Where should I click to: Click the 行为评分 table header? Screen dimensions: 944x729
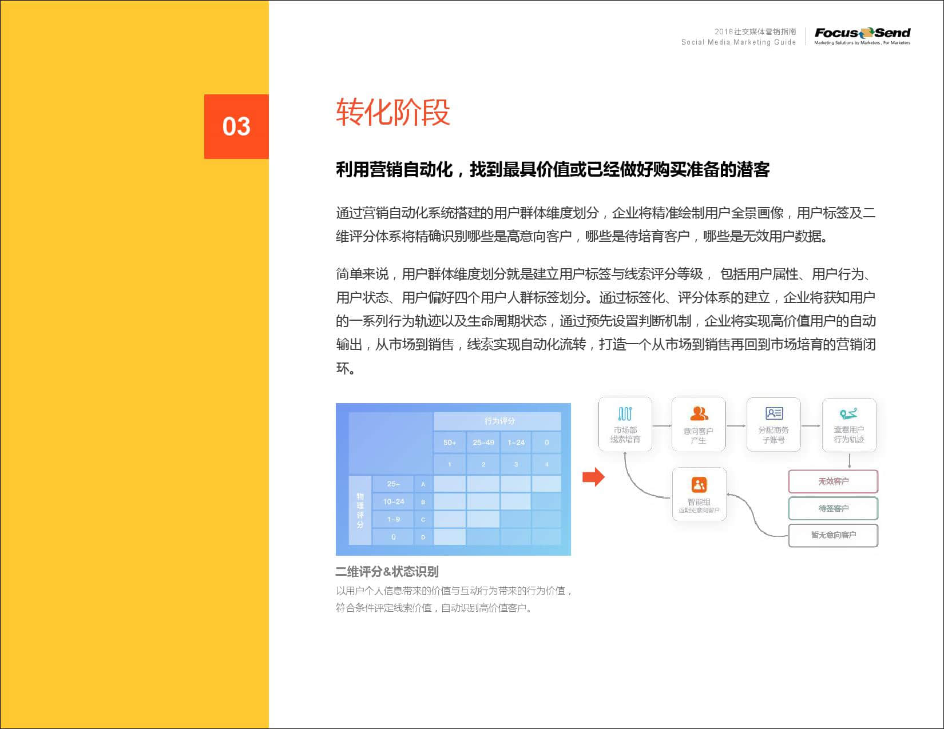pyautogui.click(x=497, y=421)
